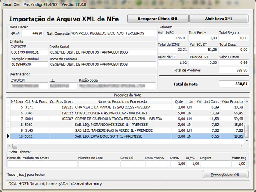The image size is (256, 192).
Task: Open a new XML with Abrir Novo XML
Action: point(219,19)
